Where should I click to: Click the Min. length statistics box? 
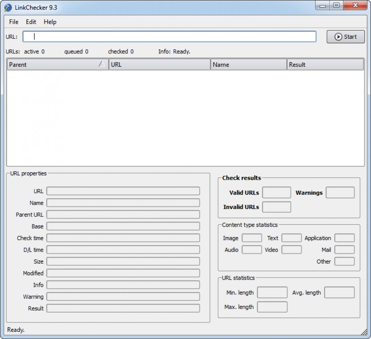point(272,292)
